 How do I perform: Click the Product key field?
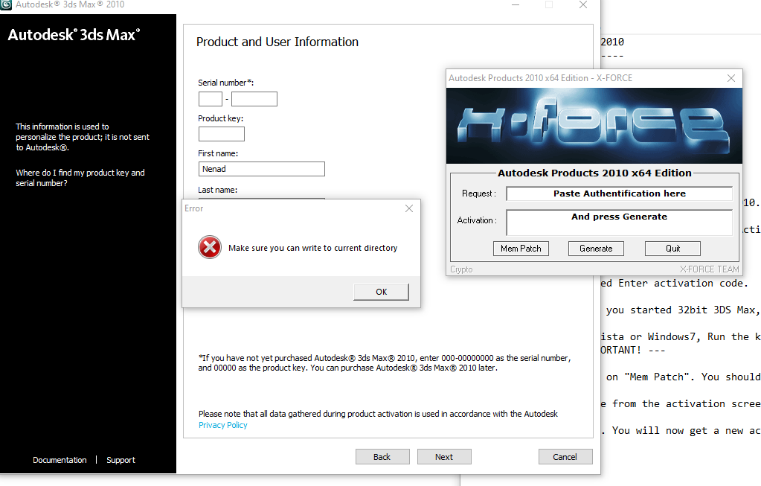222,134
